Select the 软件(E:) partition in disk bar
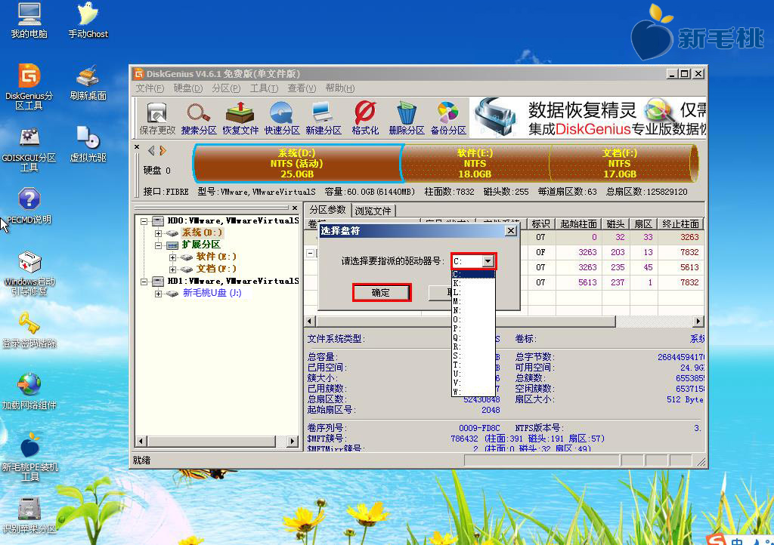The width and height of the screenshot is (774, 545). point(475,164)
